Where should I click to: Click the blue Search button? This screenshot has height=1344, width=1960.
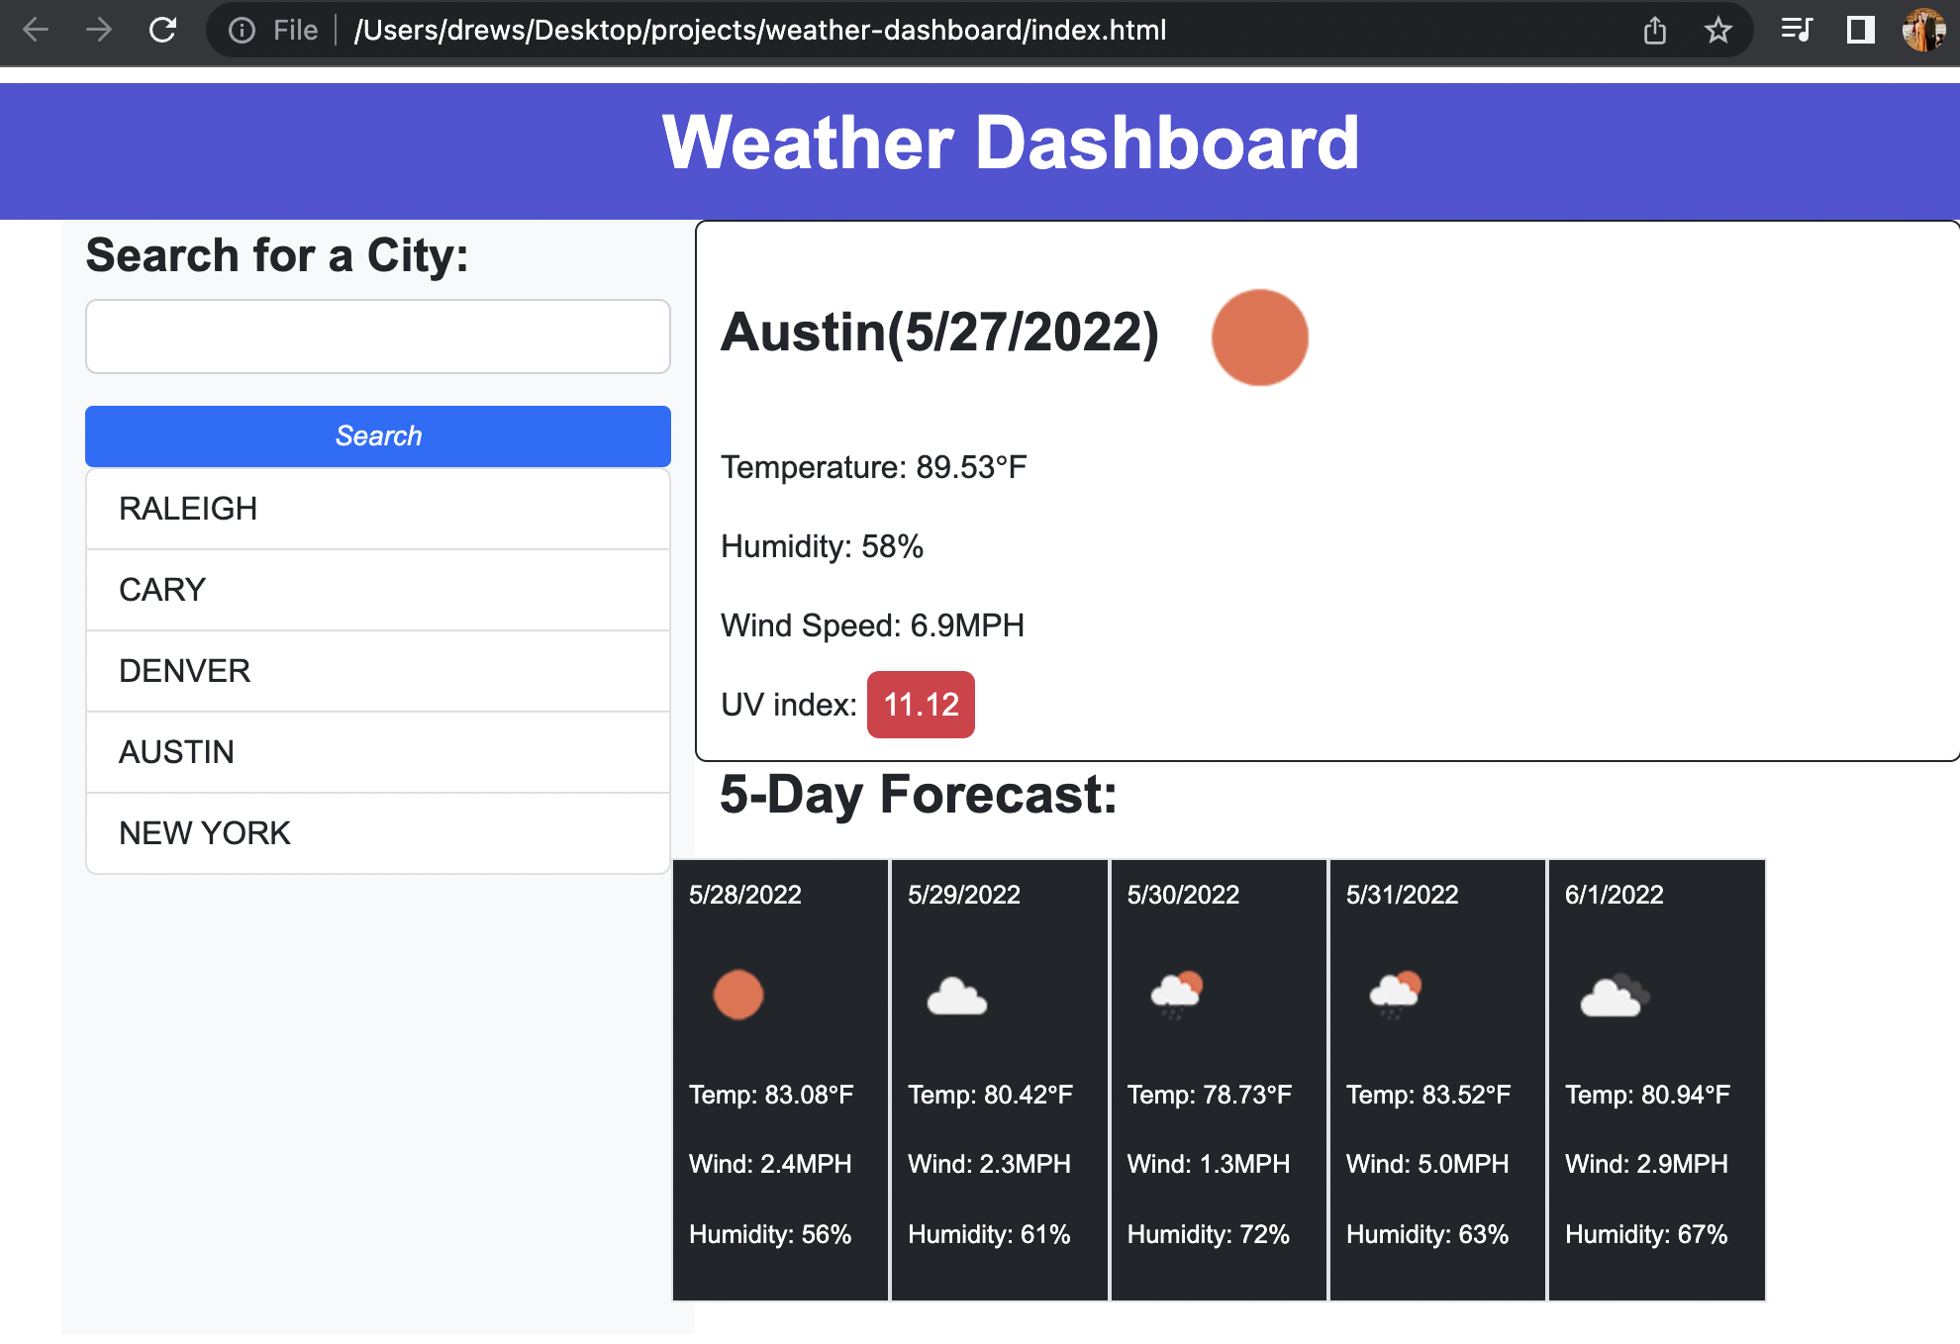(x=378, y=436)
